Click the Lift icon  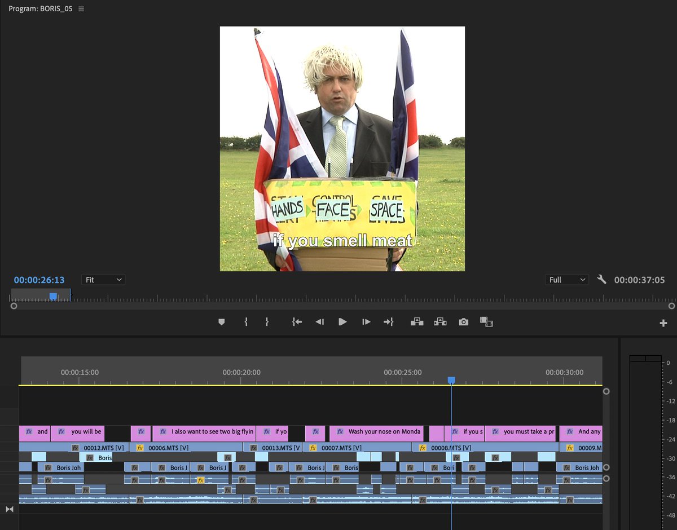417,321
